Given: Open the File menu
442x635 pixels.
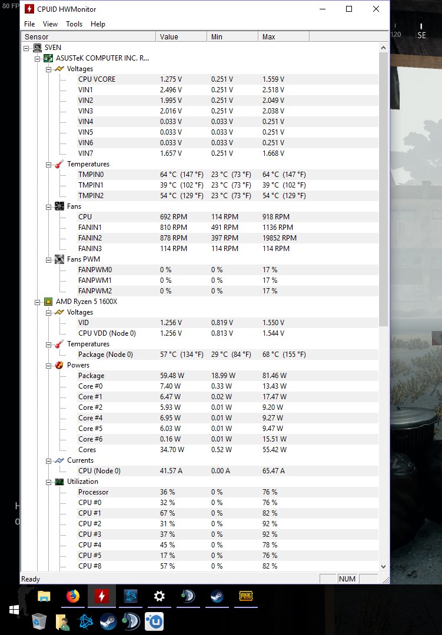Looking at the screenshot, I should (x=29, y=24).
